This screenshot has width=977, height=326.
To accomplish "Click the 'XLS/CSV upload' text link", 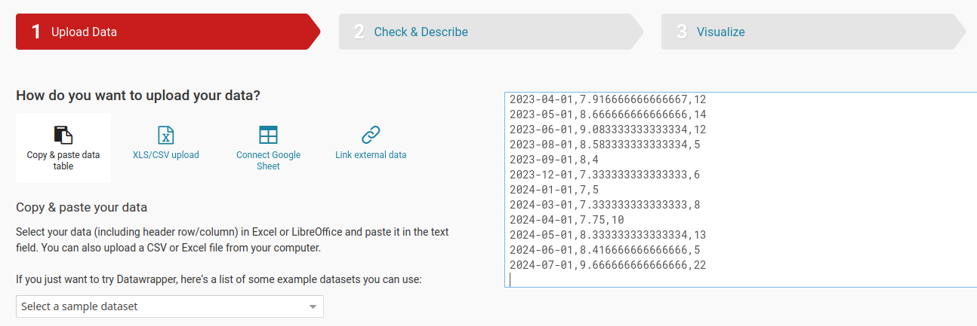I will [166, 155].
